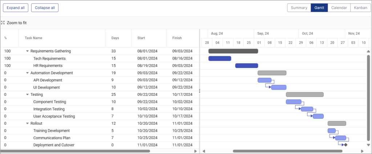Select the Communications Plan task name
372x154 pixels.
coord(52,138)
